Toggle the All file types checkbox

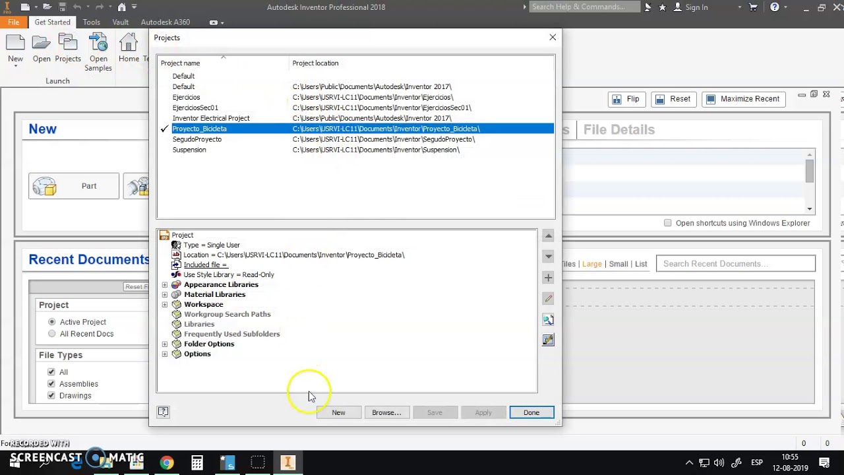(x=51, y=372)
